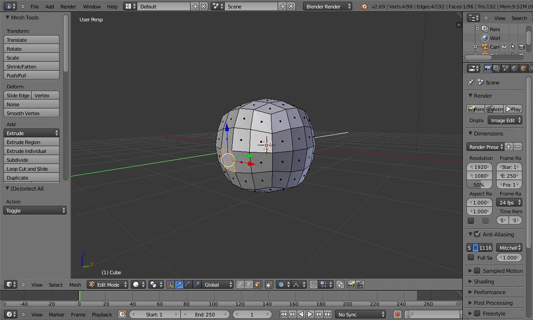
Task: Toggle limit selection to visible
Action: [x=269, y=285]
